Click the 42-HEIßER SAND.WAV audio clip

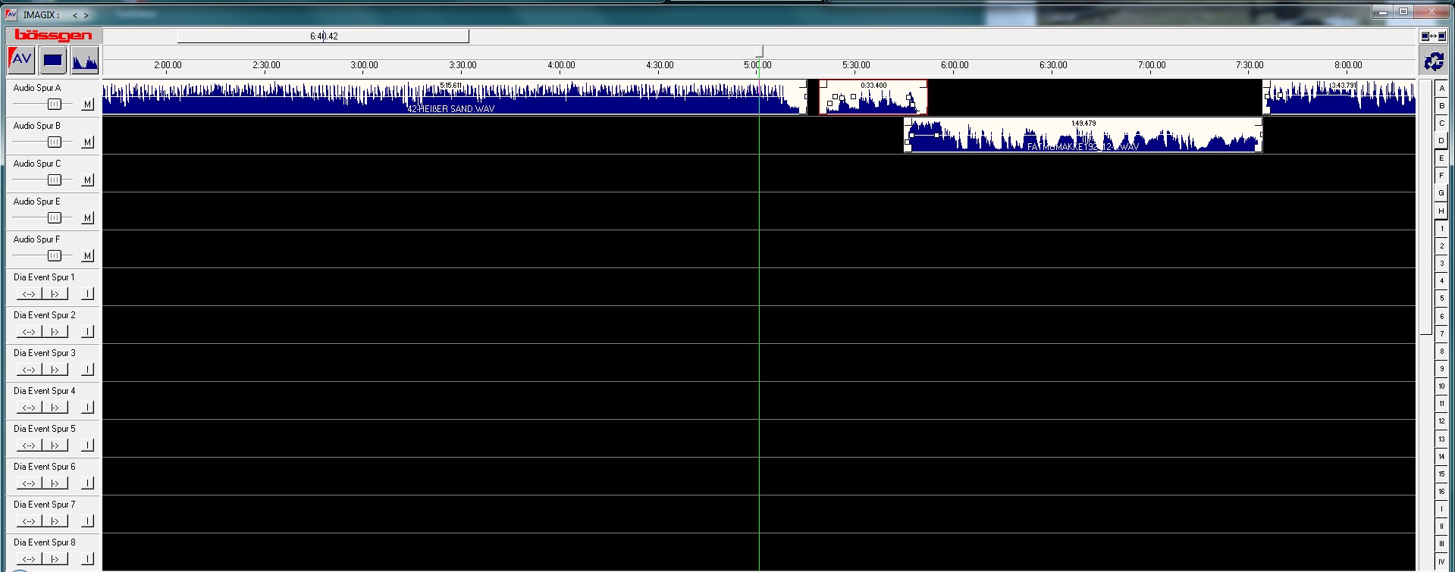451,98
